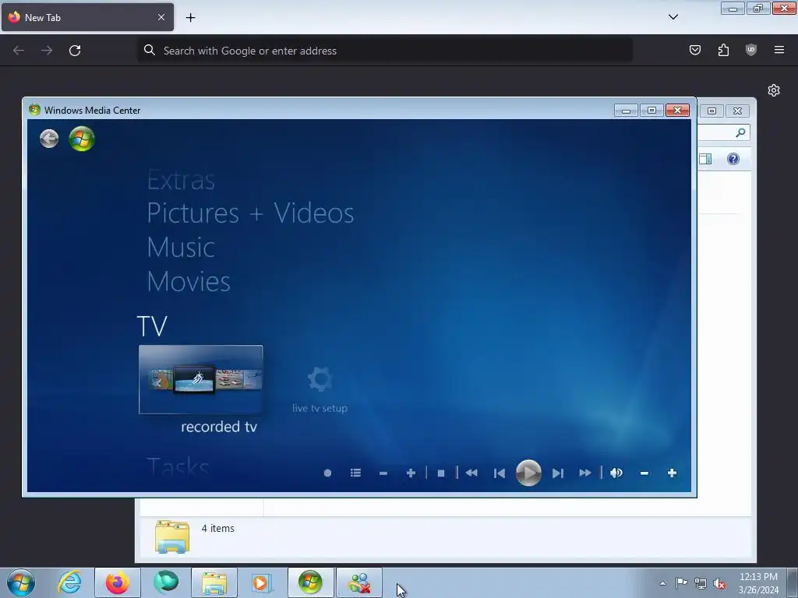
Task: Maximize the Windows Media Center window
Action: click(651, 111)
